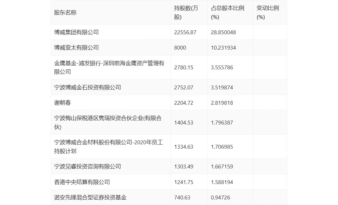The height and width of the screenshot is (205, 338).
Task: Click percentage 2.819818
Action: tap(222, 103)
